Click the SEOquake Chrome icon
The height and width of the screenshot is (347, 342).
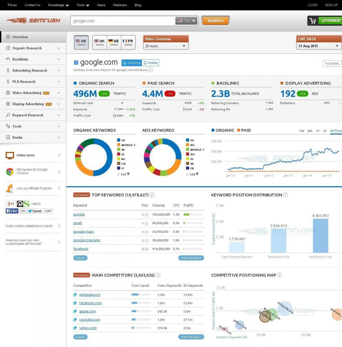pos(10,172)
